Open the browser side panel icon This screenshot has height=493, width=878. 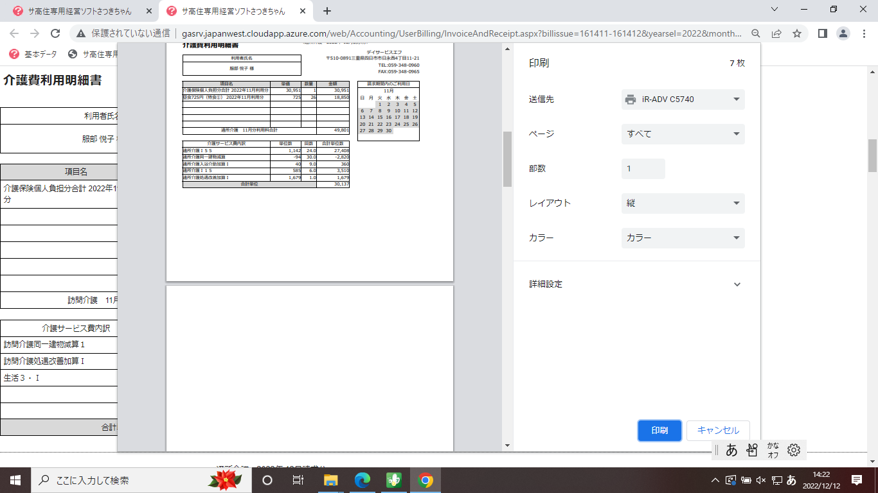point(822,33)
